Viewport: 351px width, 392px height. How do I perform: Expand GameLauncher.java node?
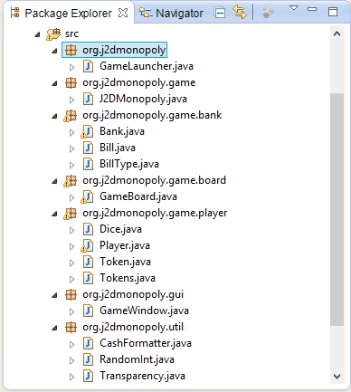pyautogui.click(x=71, y=67)
